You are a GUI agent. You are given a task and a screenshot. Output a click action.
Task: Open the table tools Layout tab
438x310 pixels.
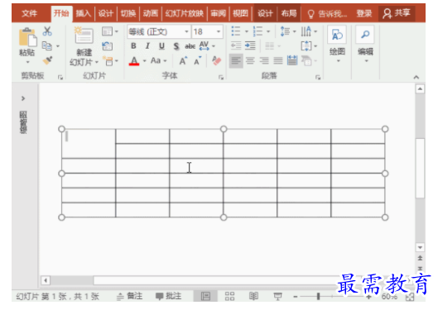pos(289,13)
